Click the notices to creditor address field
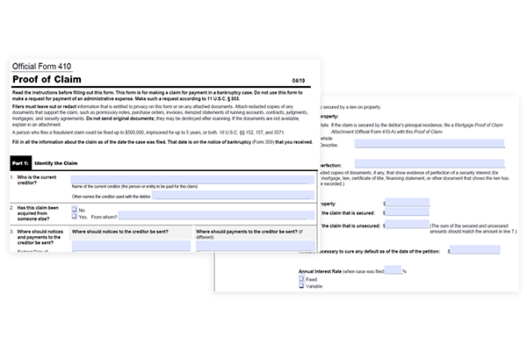This screenshot has width=527, height=351. (x=131, y=246)
